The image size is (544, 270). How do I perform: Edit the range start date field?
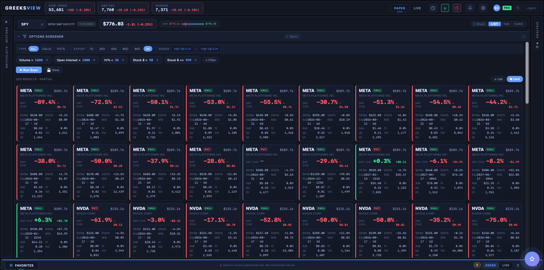click(x=182, y=49)
